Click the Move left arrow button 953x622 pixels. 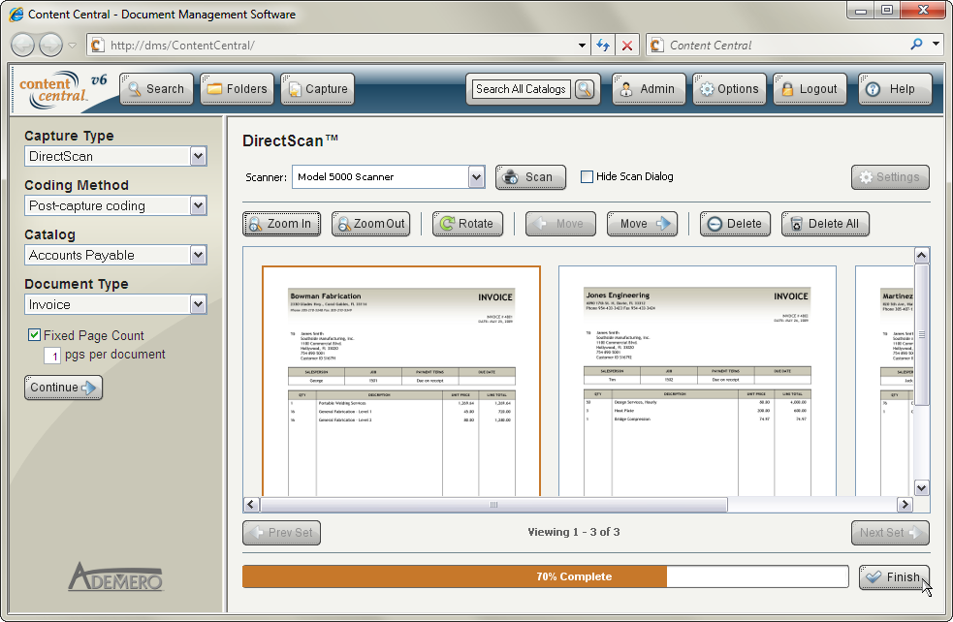point(560,224)
